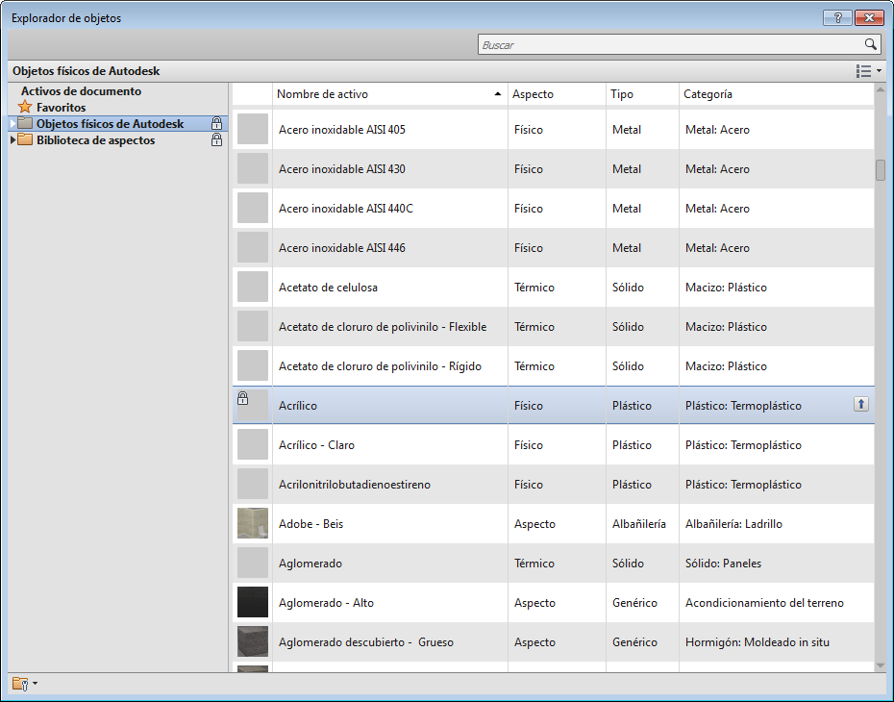Open the help button in the title bar
Image resolution: width=894 pixels, height=702 pixels.
837,17
